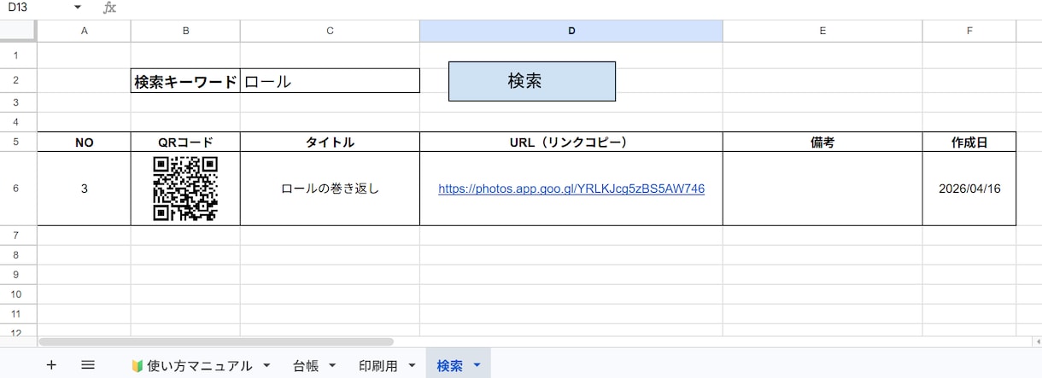1042x378 pixels.
Task: Open the photos.app.goo.gl hyperlink
Action: pyautogui.click(x=571, y=189)
